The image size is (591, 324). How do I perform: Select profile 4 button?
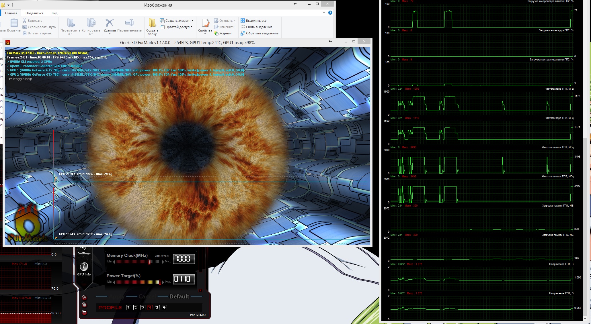coord(150,307)
